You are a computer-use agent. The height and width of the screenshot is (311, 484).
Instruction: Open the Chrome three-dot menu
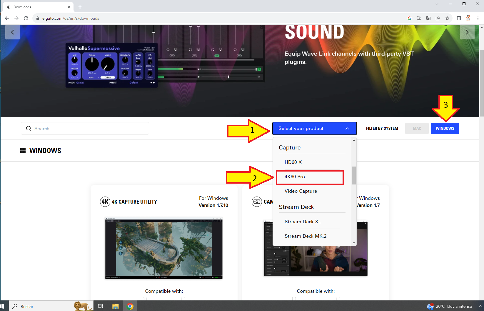click(x=478, y=18)
